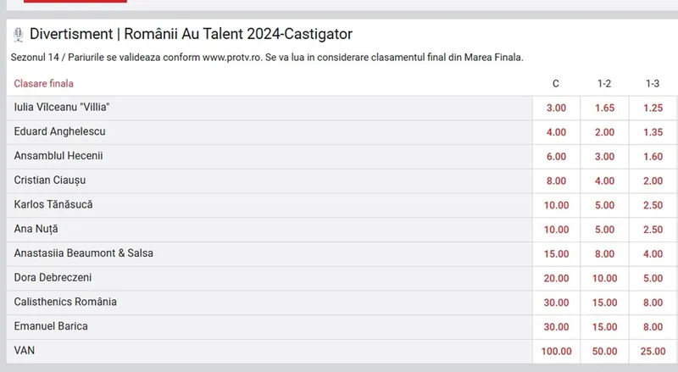Choose Eduard Anghelescu's winner odds 4.00
The height and width of the screenshot is (372, 678).
click(x=556, y=132)
